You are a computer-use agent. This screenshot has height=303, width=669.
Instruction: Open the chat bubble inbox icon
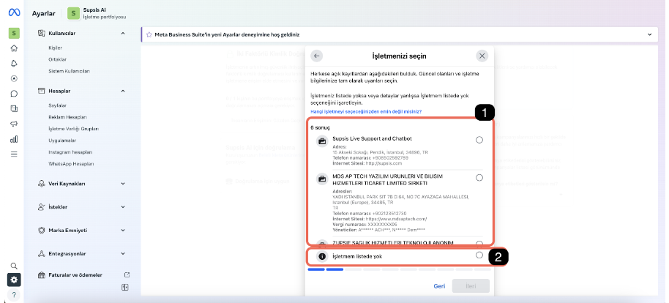tap(14, 94)
